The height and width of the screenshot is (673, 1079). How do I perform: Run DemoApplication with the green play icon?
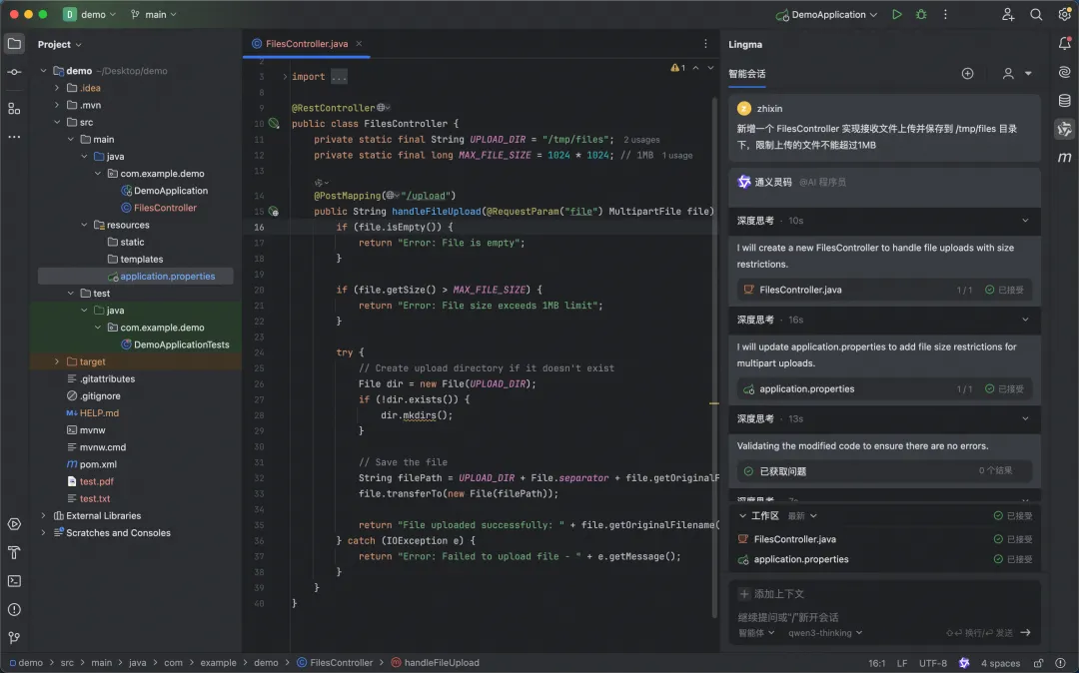coord(896,14)
